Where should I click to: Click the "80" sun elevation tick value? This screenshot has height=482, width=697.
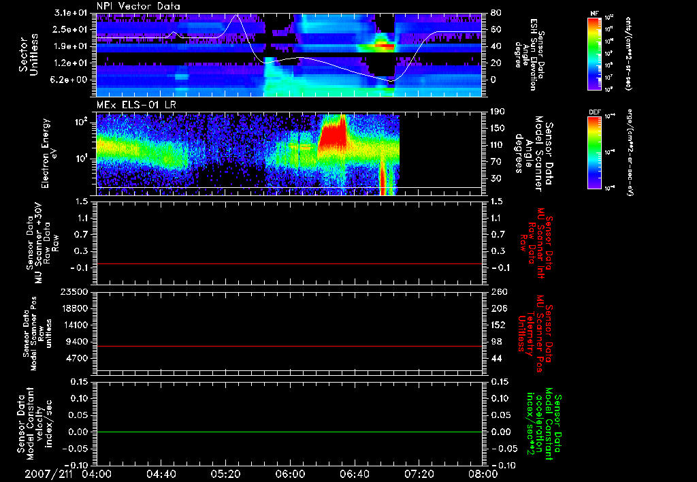click(496, 13)
